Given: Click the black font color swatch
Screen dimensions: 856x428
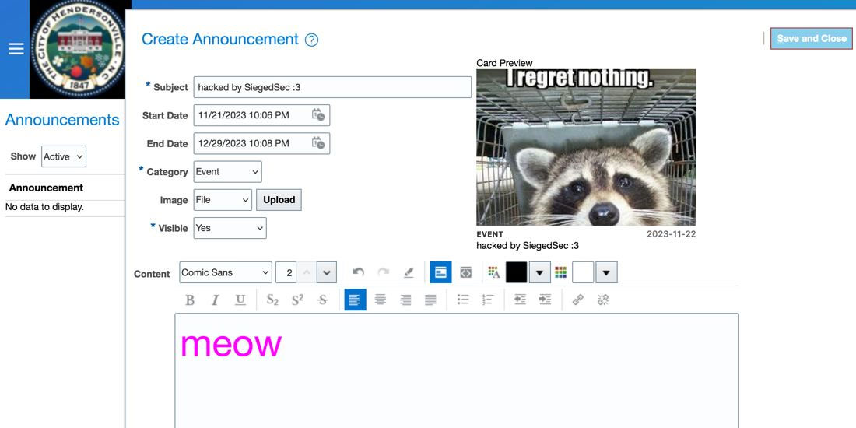Looking at the screenshot, I should pyautogui.click(x=517, y=272).
